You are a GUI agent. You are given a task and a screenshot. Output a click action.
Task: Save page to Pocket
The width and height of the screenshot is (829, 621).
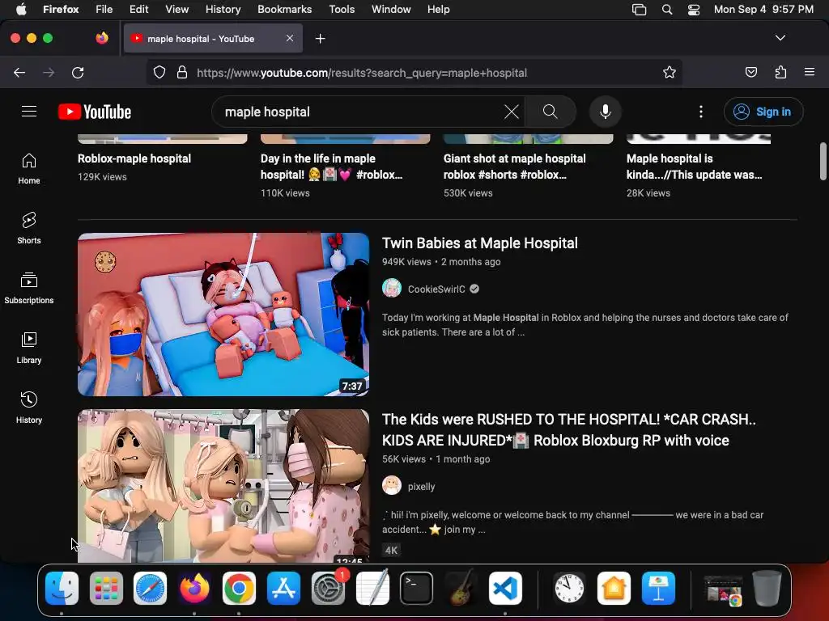click(x=751, y=72)
